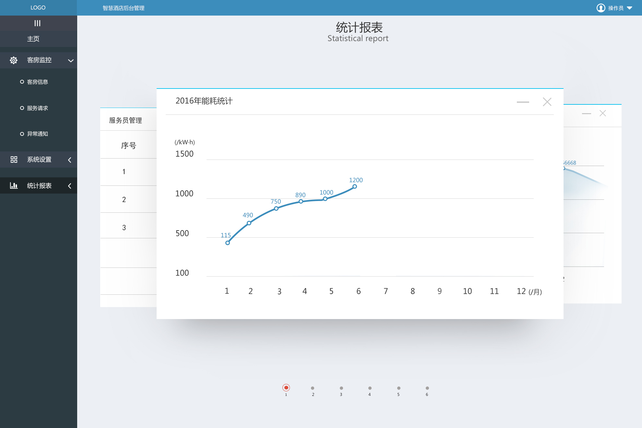Expand the 系统设置 section chevron
This screenshot has height=428, width=642.
click(x=70, y=160)
